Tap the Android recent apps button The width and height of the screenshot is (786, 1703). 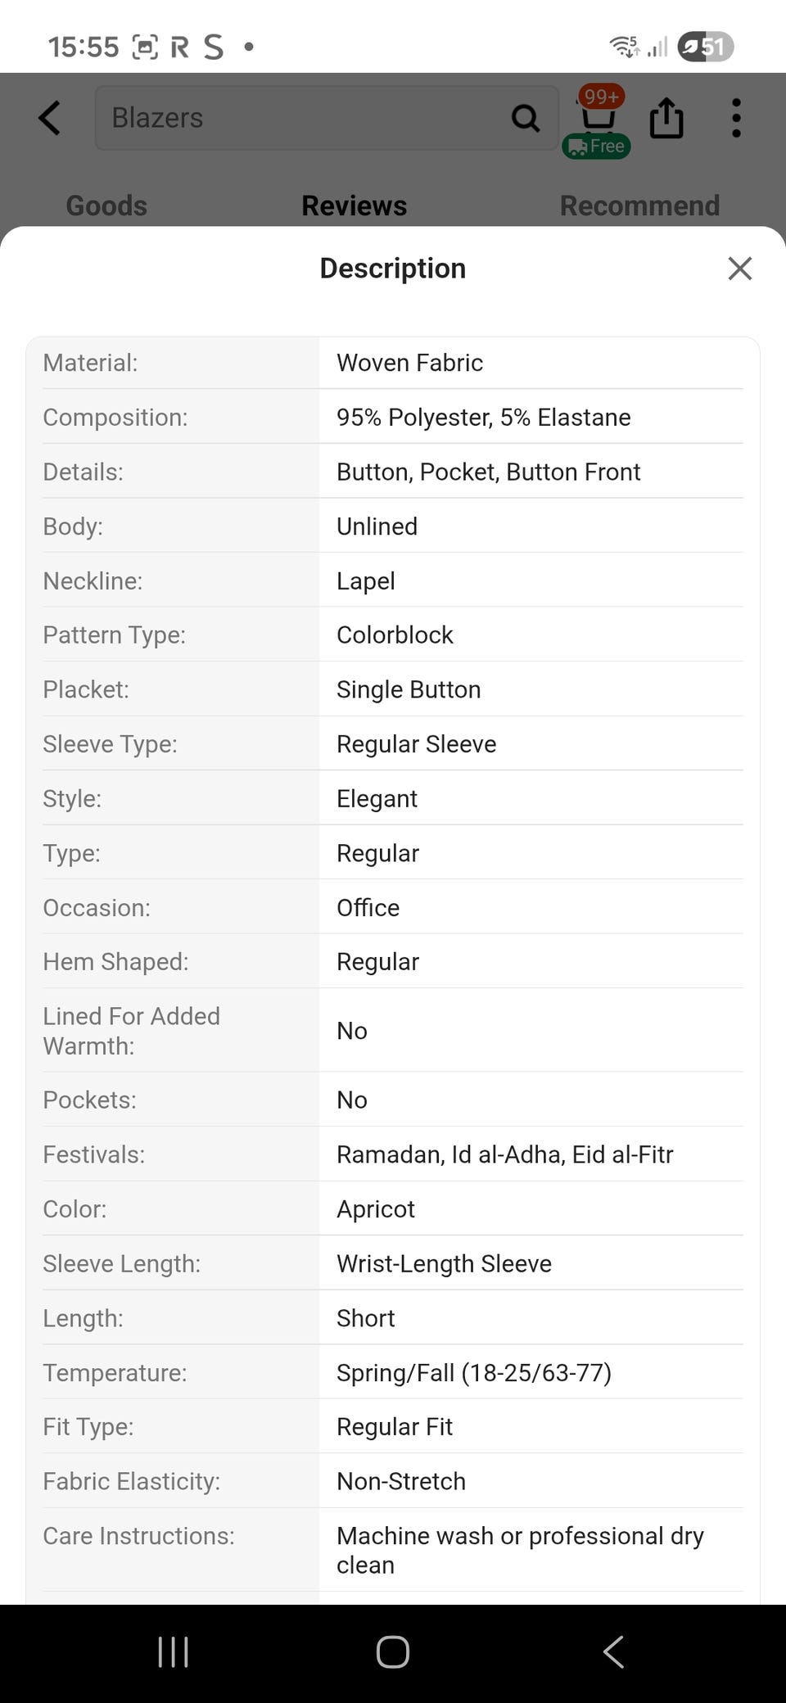tap(173, 1652)
